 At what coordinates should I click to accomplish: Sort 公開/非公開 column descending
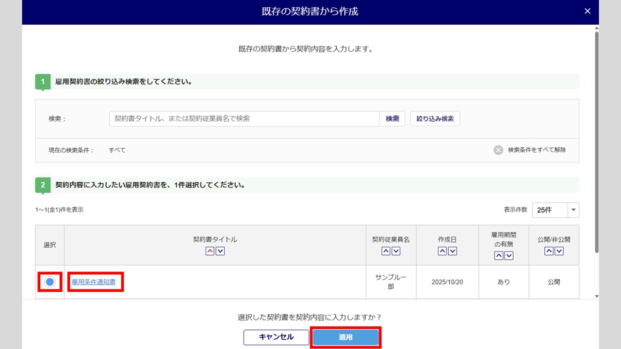559,251
